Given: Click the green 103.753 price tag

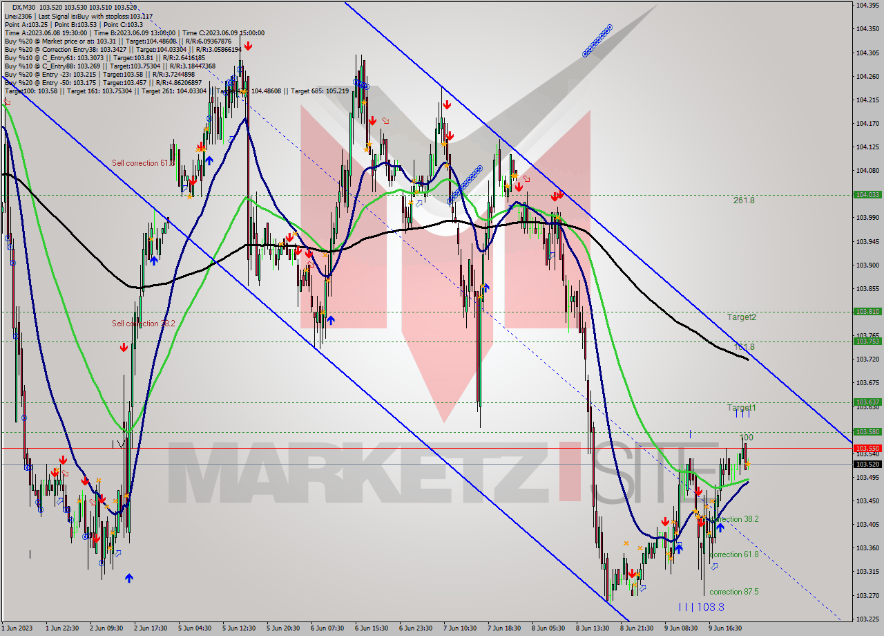Looking at the screenshot, I should coord(867,342).
